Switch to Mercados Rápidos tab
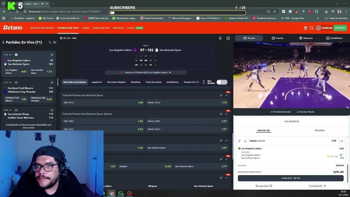The width and height of the screenshot is (350, 197). (116, 82)
